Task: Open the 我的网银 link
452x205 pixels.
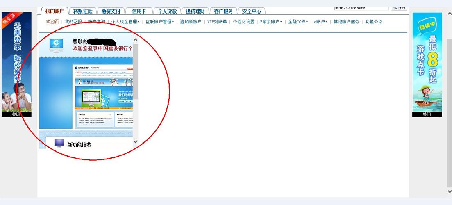Action: click(73, 22)
